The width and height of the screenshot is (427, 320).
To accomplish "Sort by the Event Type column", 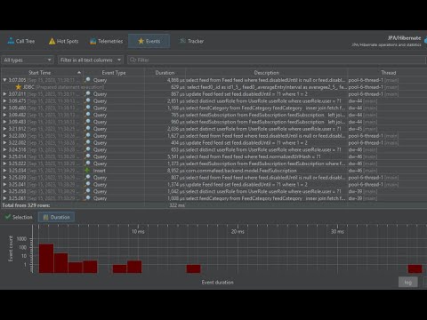I will 114,73.
